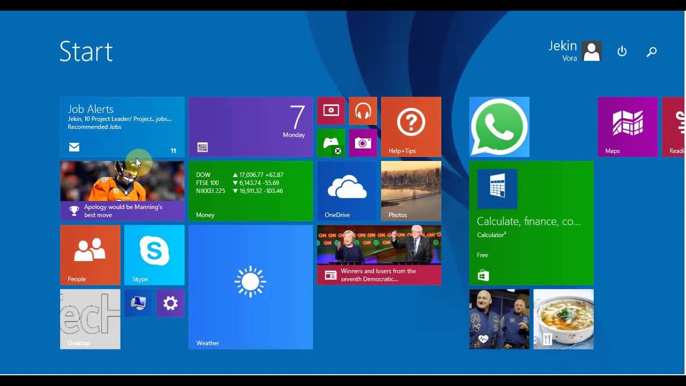Open the Money tile with stock indexes

click(251, 191)
